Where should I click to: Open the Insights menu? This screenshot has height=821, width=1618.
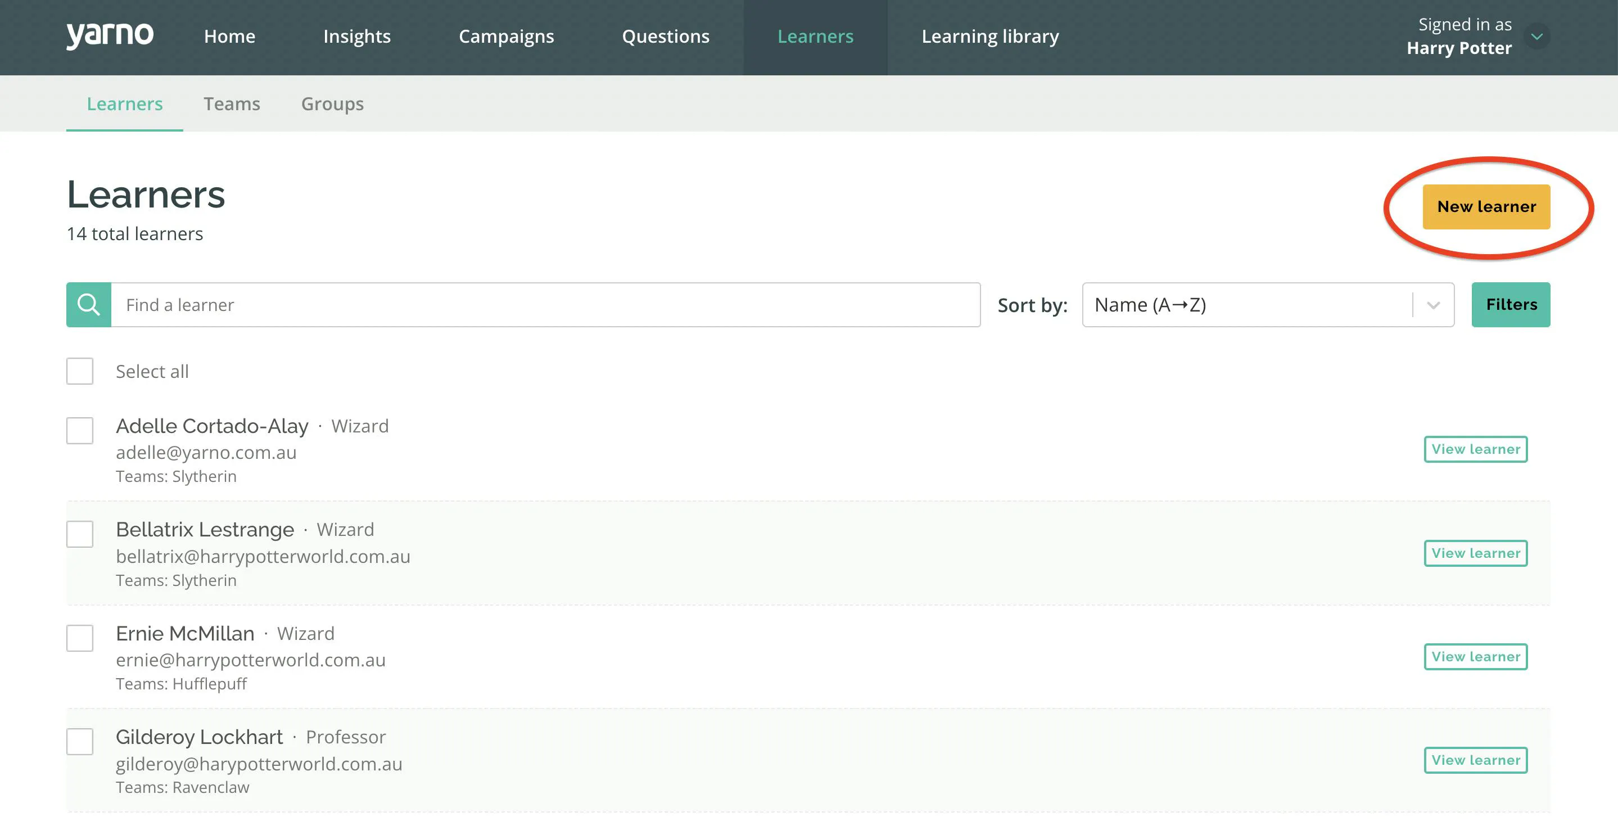point(357,37)
